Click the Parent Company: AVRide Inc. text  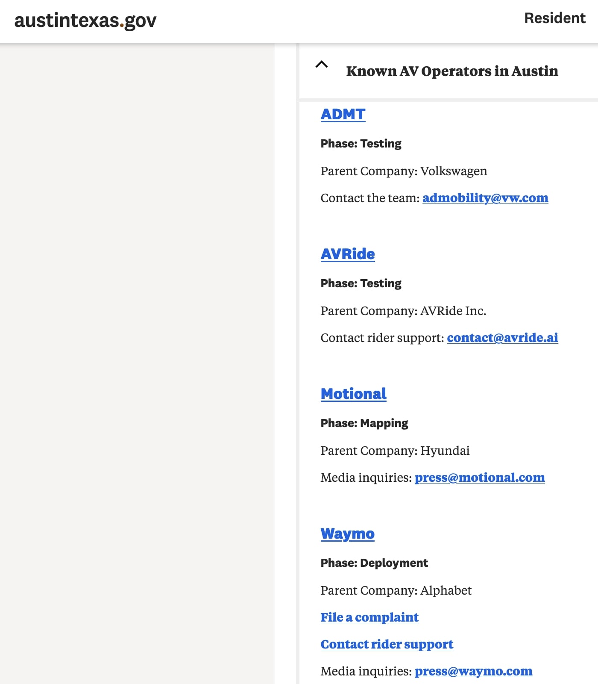[x=403, y=311]
